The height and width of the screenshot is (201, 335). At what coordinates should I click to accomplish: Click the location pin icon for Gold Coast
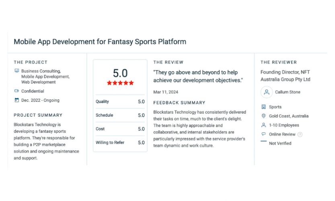[x=263, y=116]
